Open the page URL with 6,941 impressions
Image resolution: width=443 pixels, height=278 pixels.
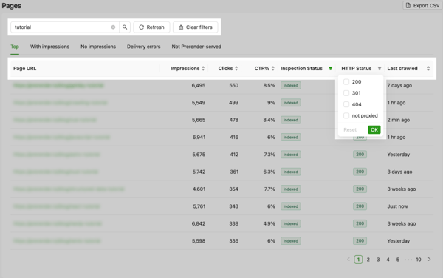[61, 138]
